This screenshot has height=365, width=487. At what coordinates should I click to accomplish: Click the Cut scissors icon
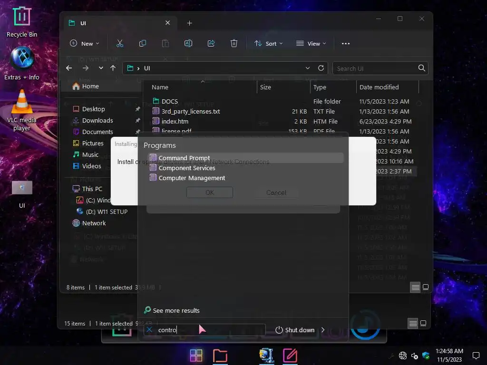[119, 43]
